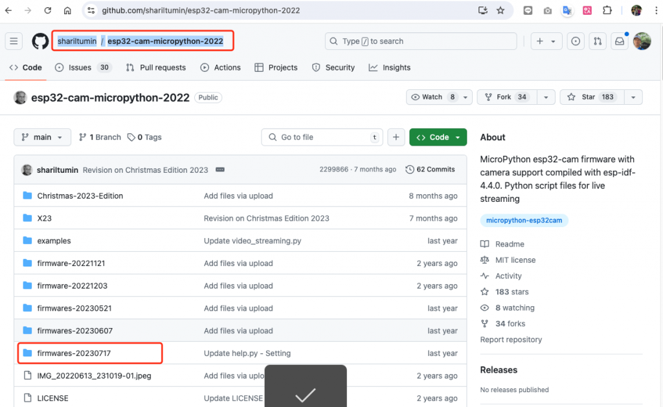Image resolution: width=663 pixels, height=407 pixels.
Task: Open the browser extensions puzzle icon
Action: point(607,10)
